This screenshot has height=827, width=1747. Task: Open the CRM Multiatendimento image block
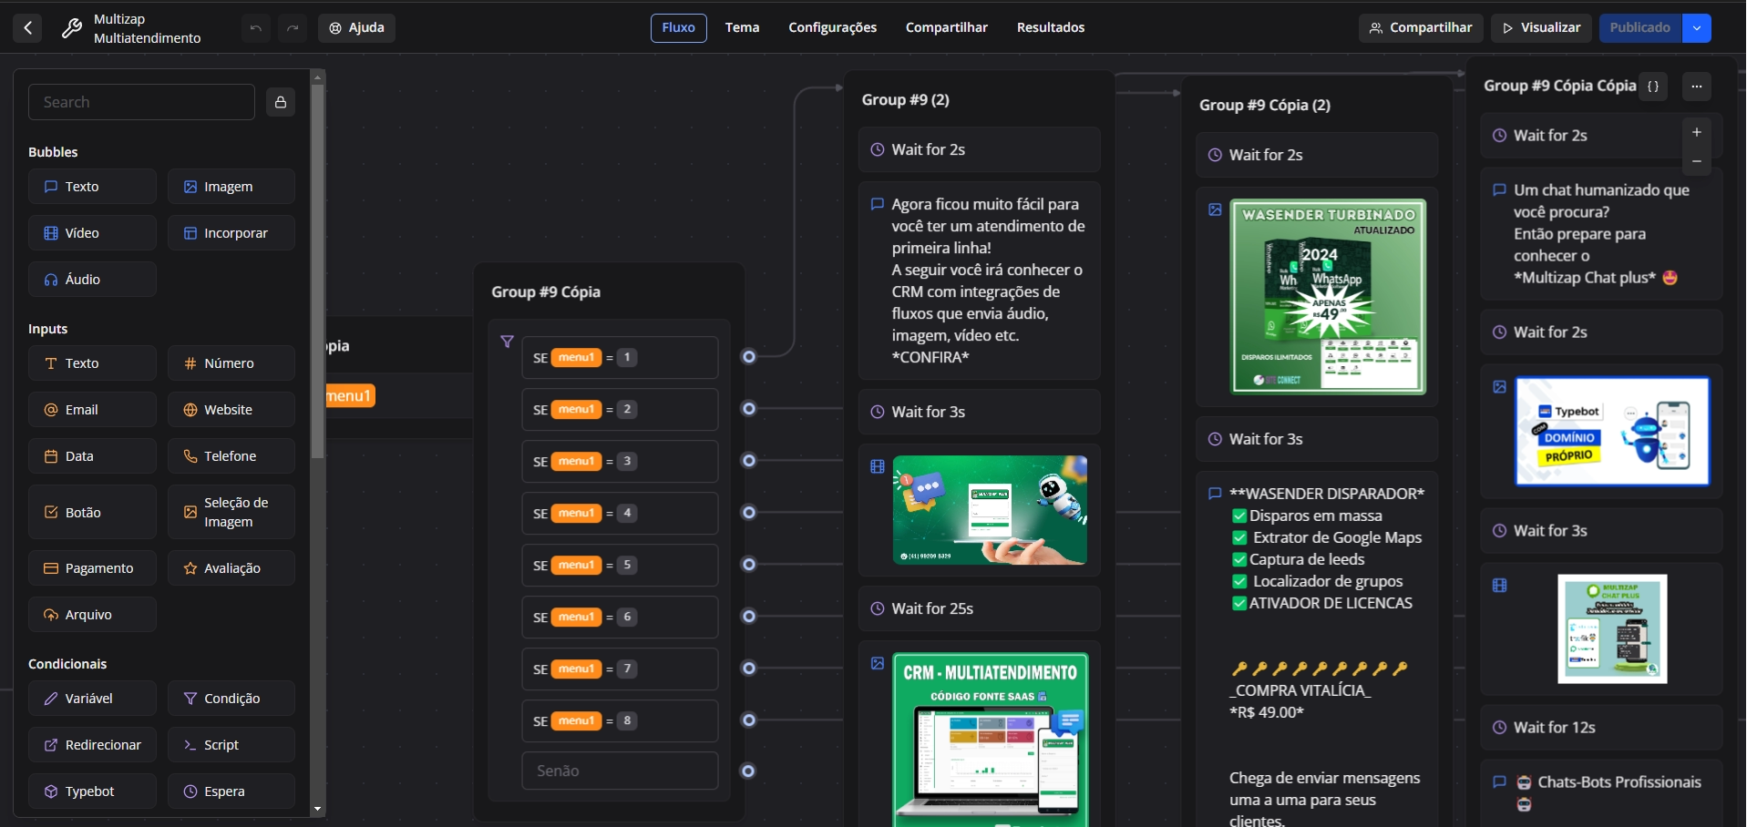coord(991,740)
